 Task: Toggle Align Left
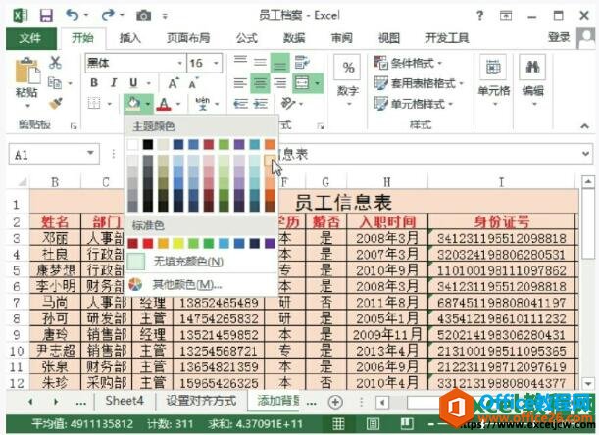click(x=240, y=83)
